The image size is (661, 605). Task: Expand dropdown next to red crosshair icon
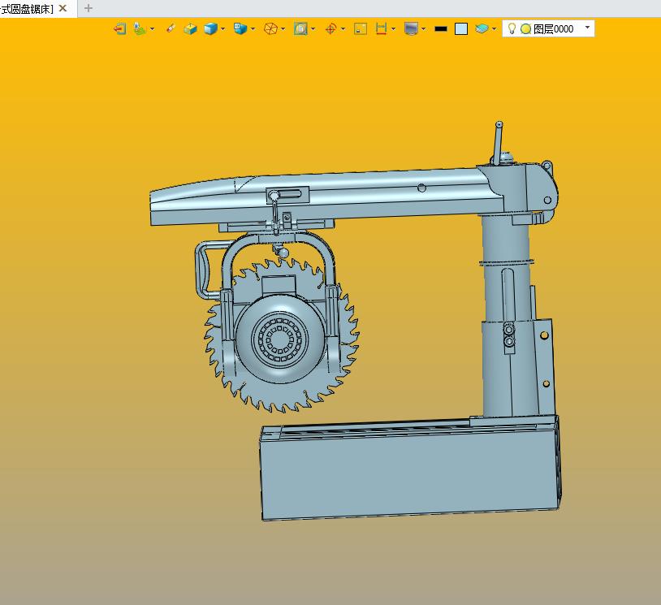pyautogui.click(x=343, y=29)
